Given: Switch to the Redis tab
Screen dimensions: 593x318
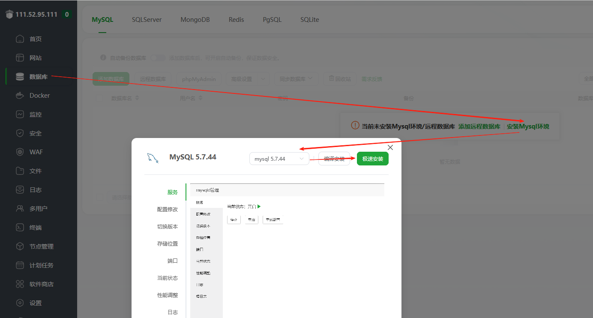Looking at the screenshot, I should click(x=236, y=20).
